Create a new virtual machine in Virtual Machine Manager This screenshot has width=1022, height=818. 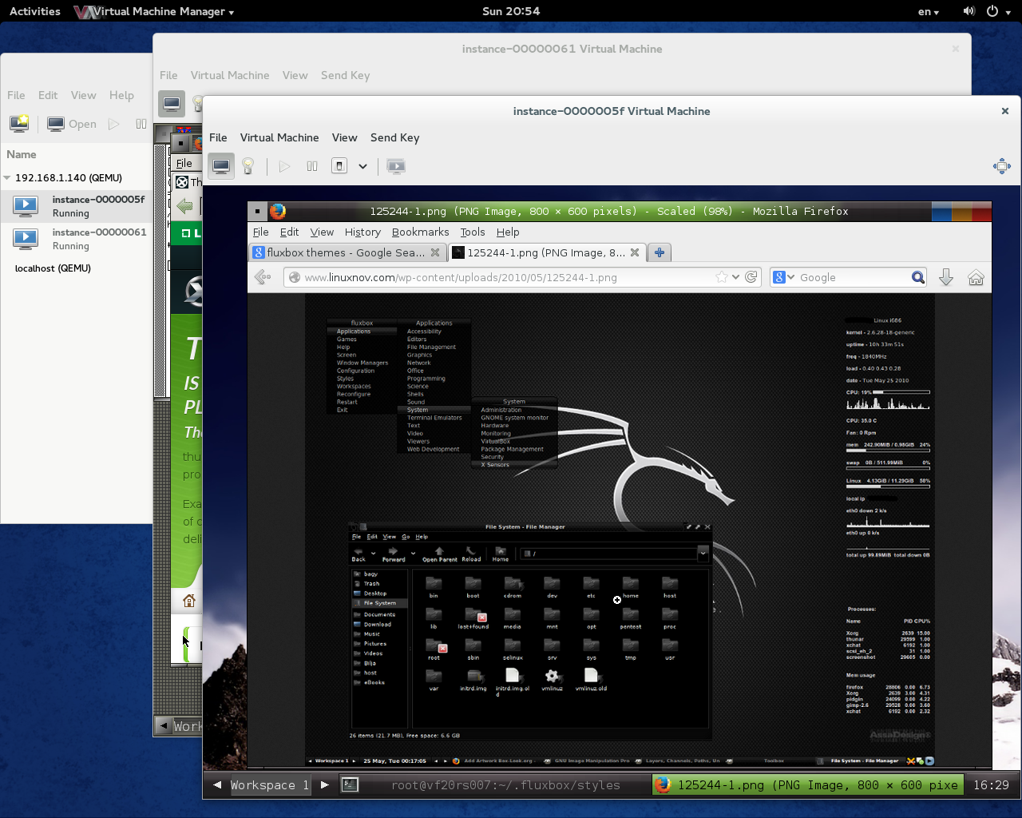click(19, 124)
